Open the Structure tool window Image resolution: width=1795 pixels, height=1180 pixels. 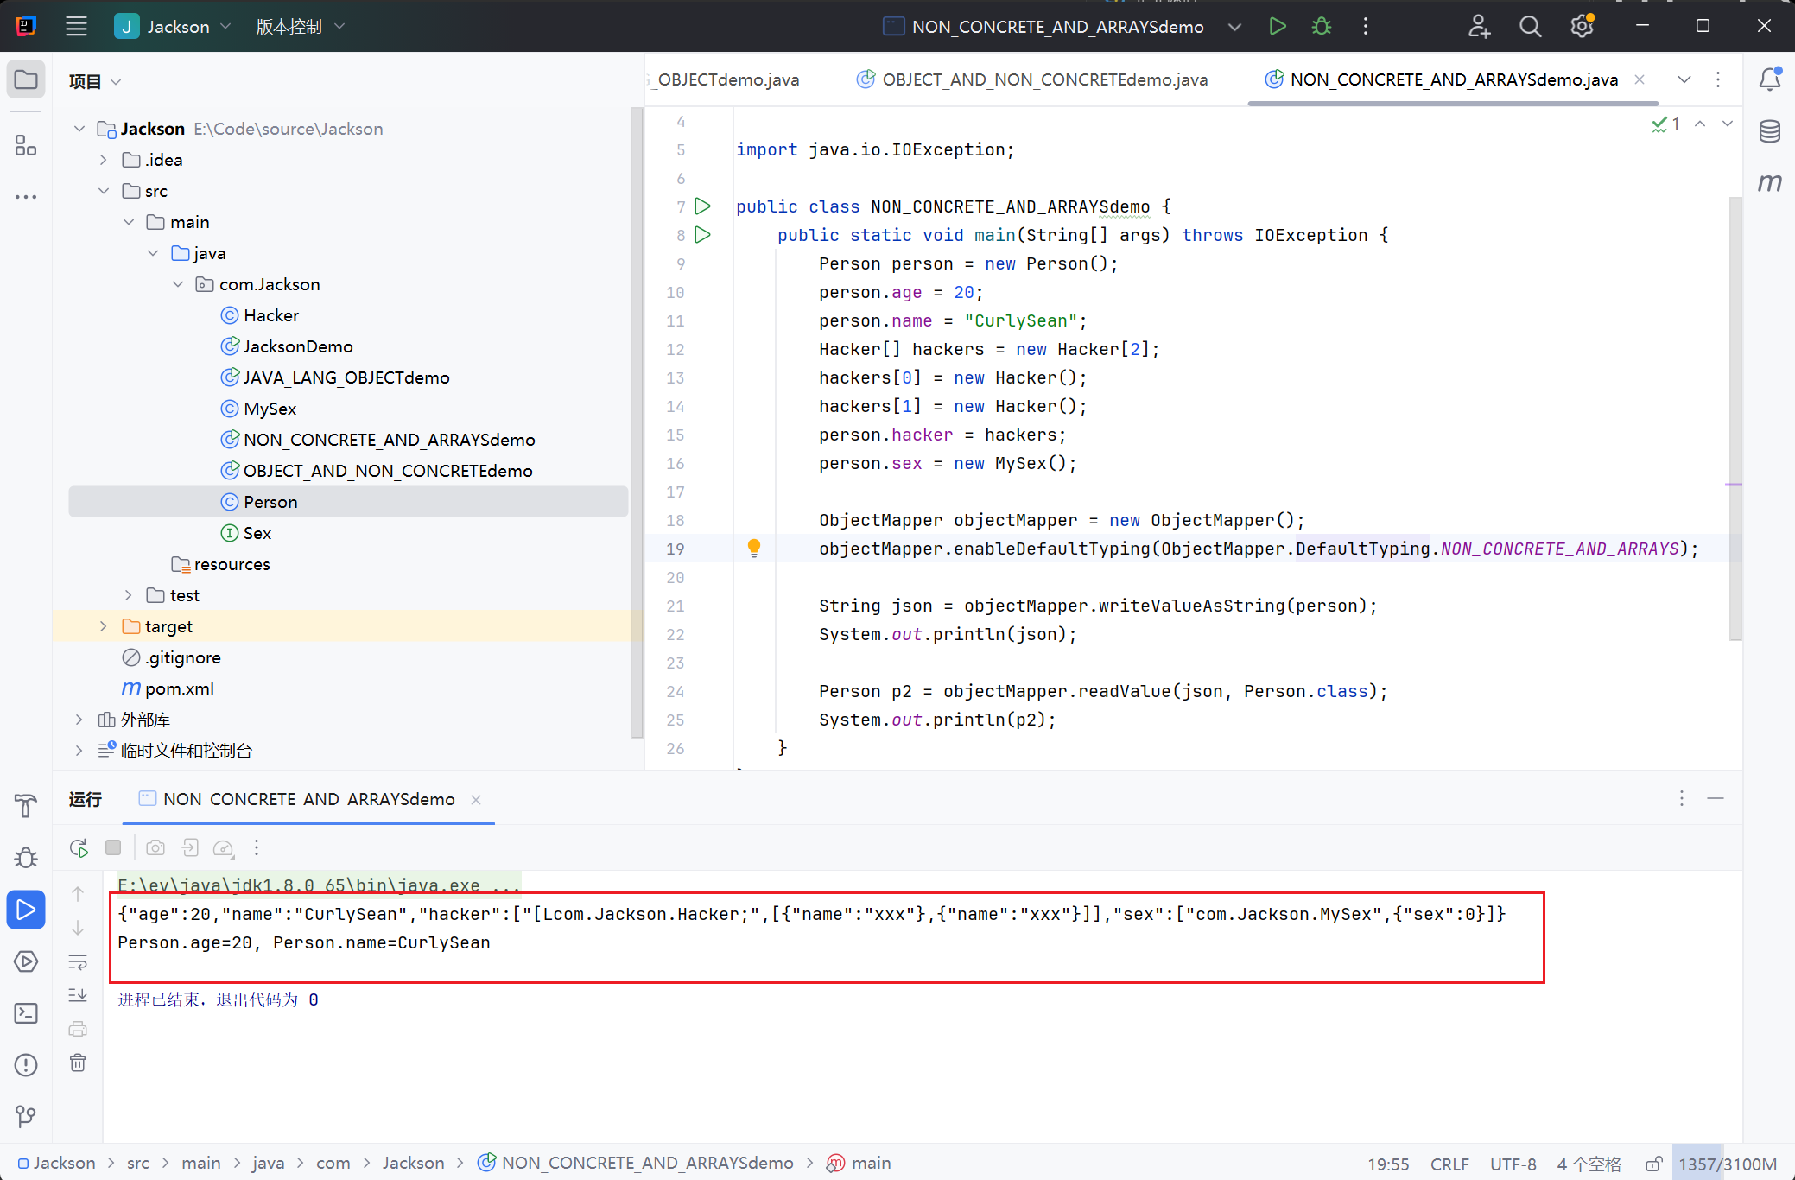coord(26,145)
